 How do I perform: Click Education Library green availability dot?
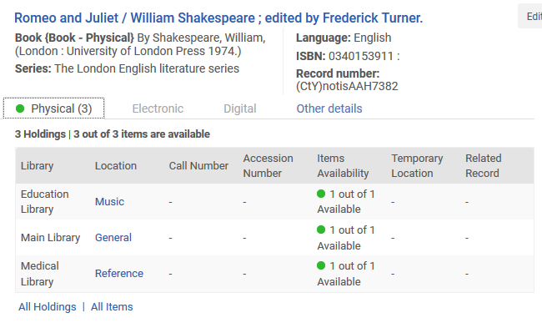pyautogui.click(x=321, y=194)
